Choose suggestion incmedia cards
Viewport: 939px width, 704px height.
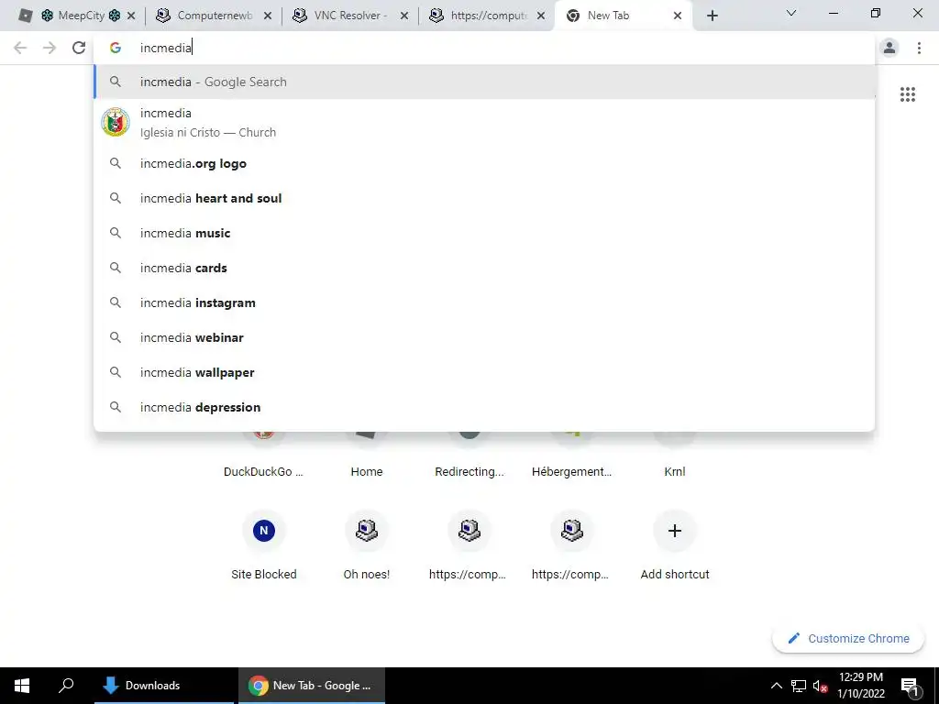tap(484, 268)
